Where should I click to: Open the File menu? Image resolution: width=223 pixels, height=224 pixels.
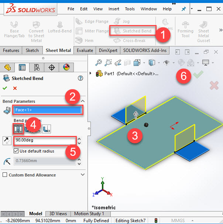point(71,9)
